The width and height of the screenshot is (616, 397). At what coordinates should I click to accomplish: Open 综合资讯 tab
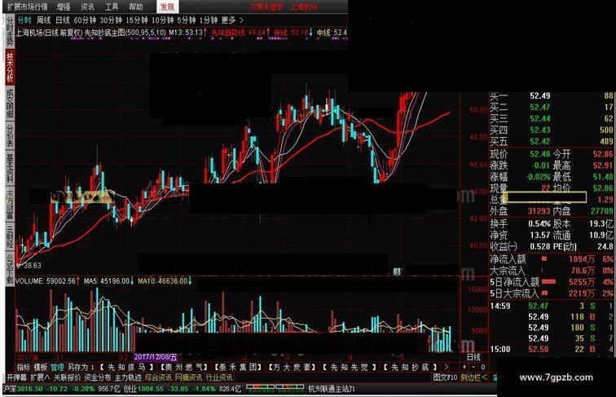click(158, 377)
